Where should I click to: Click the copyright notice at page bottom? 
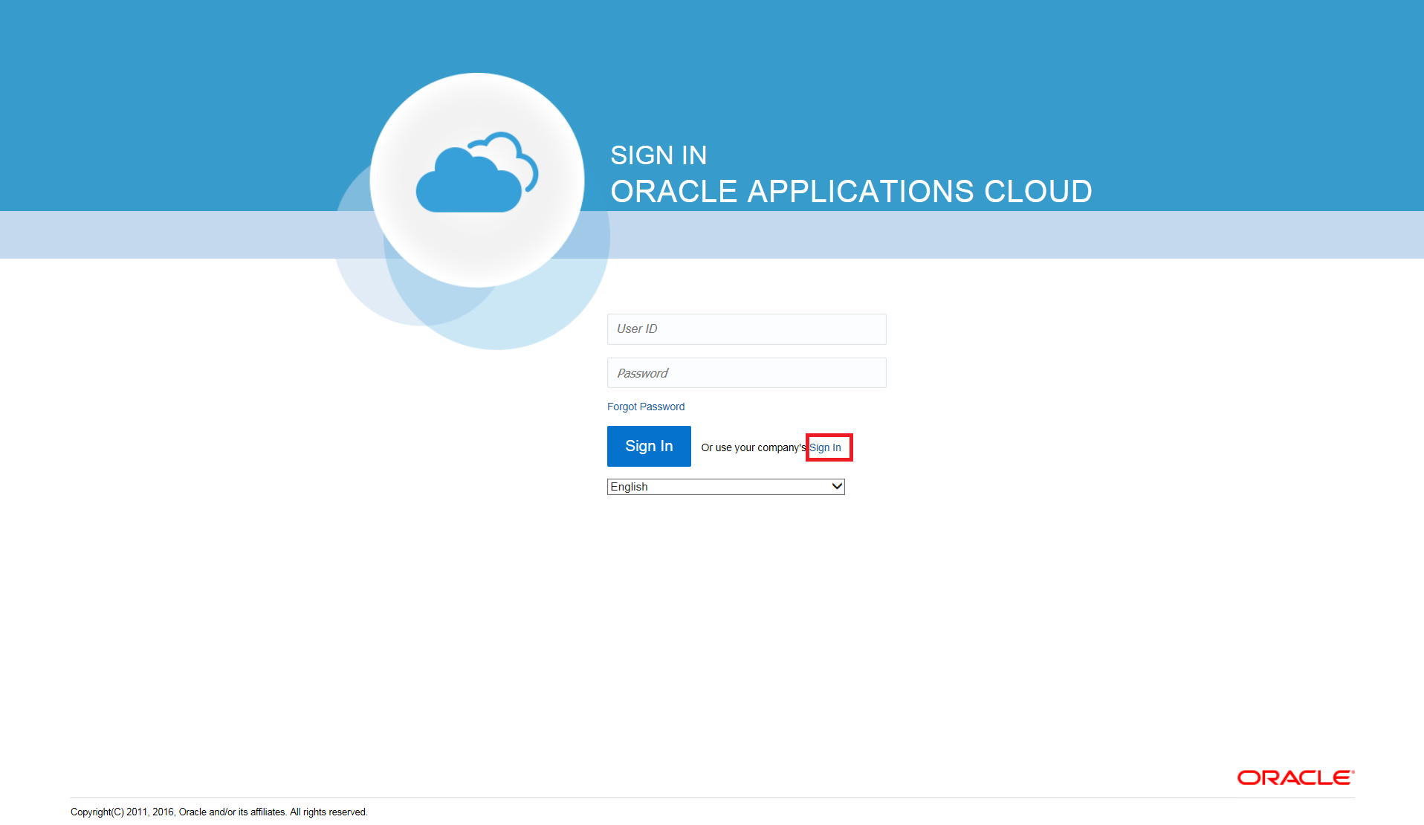coord(218,812)
